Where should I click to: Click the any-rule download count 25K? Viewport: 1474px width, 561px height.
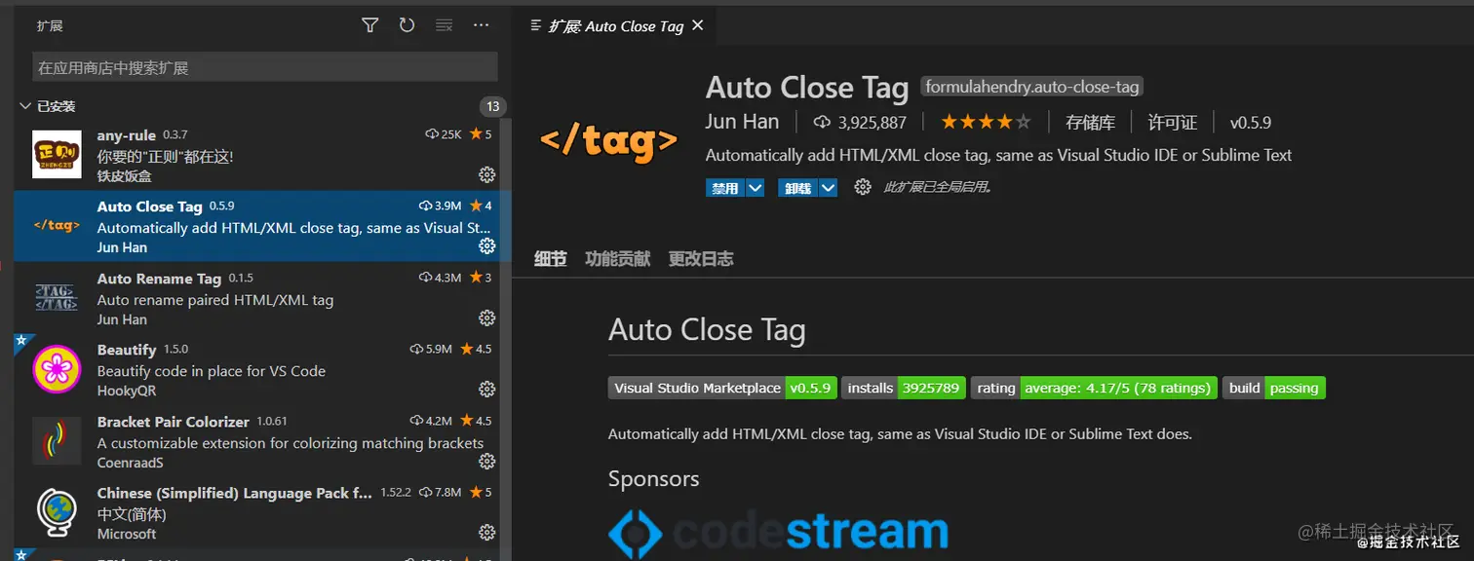(x=444, y=134)
